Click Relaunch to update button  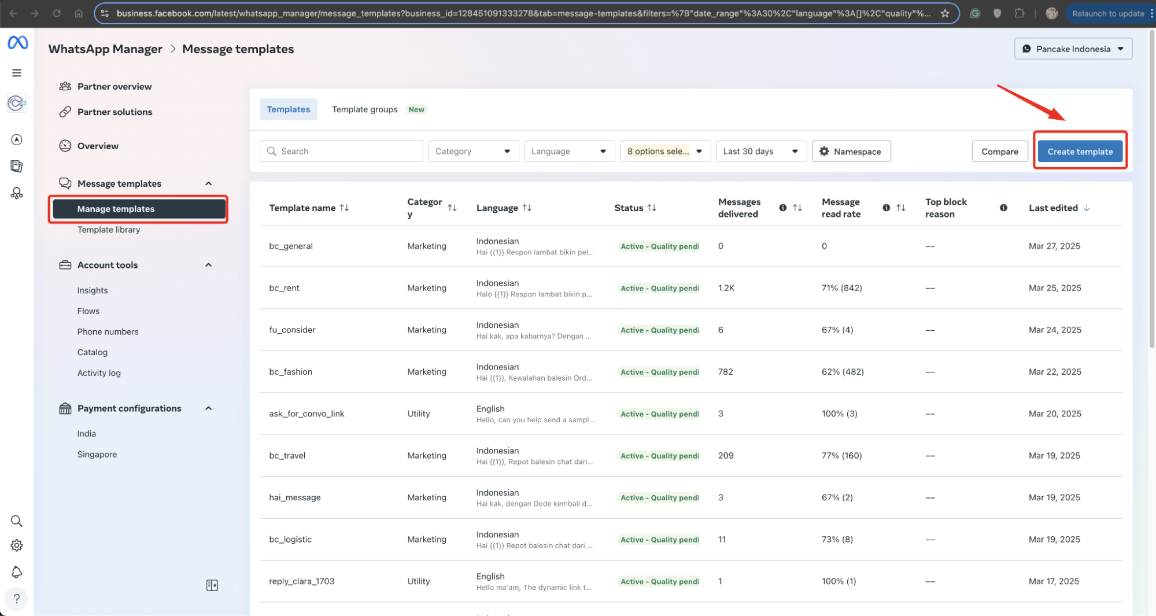[1108, 13]
